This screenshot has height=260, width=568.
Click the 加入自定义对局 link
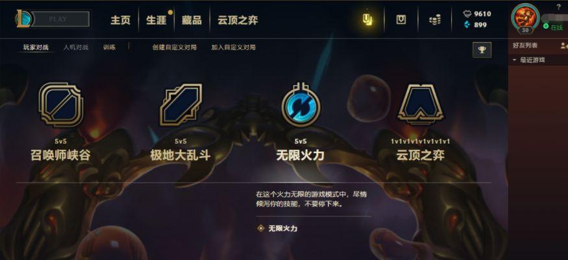[x=234, y=47]
